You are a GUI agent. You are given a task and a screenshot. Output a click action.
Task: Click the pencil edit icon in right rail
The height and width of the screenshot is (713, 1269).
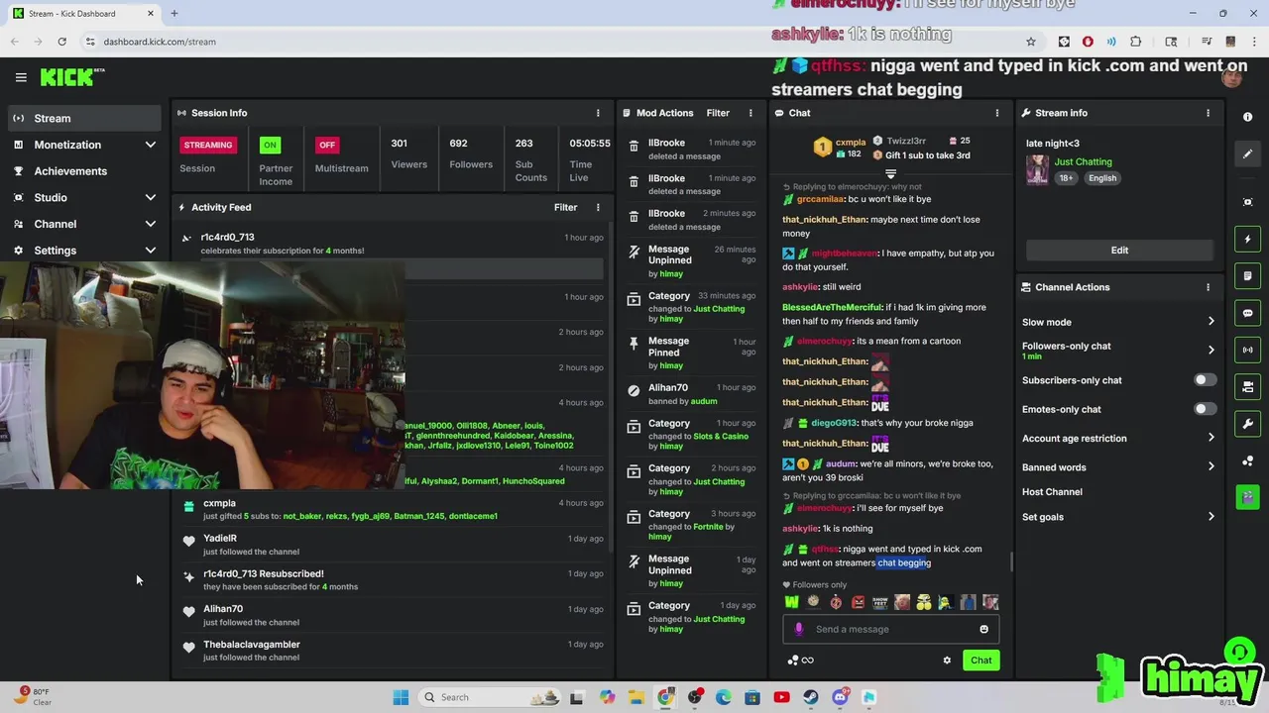1247,154
